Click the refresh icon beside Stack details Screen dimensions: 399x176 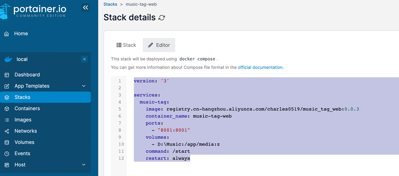pos(162,18)
